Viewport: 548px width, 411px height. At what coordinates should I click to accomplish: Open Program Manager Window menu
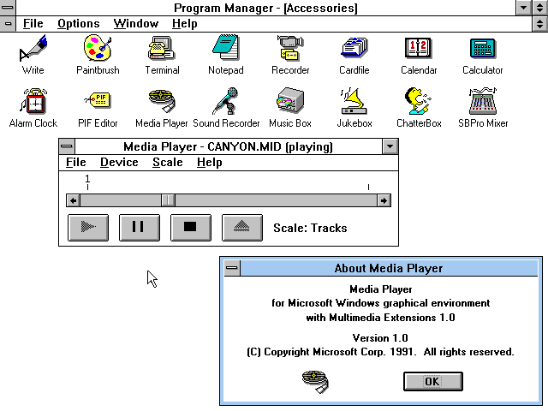click(x=135, y=23)
